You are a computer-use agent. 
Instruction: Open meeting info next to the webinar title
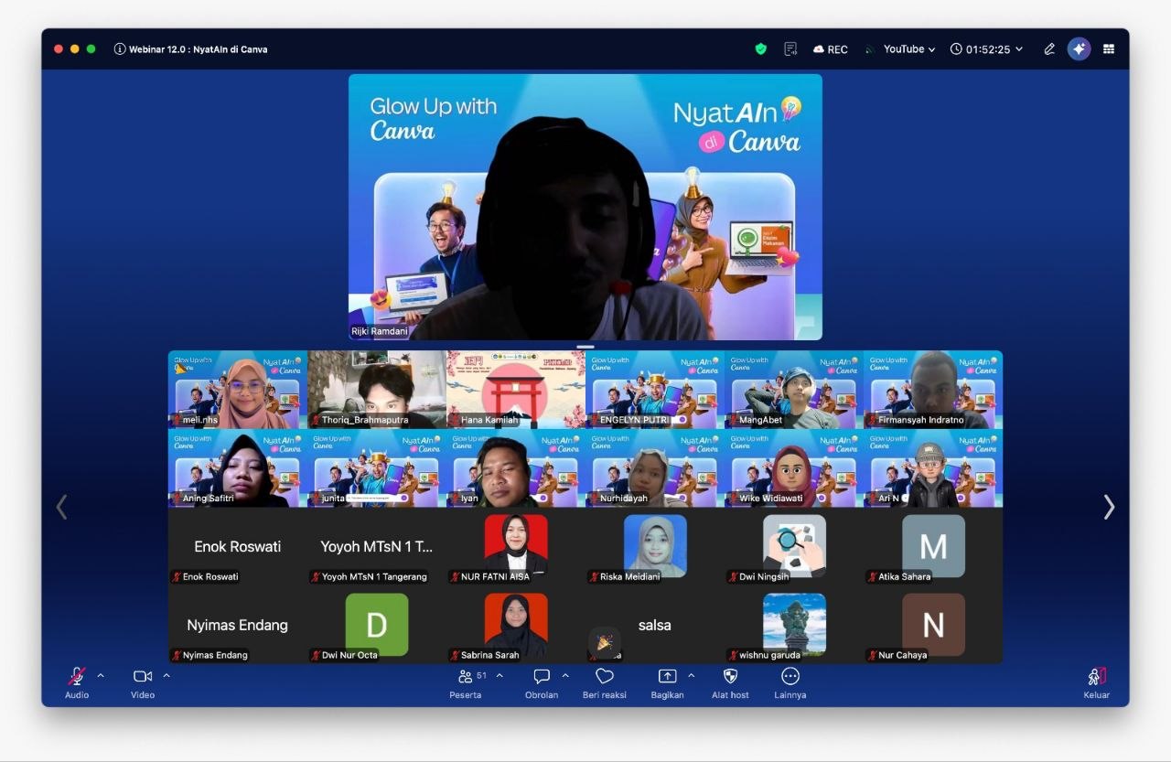tap(120, 49)
